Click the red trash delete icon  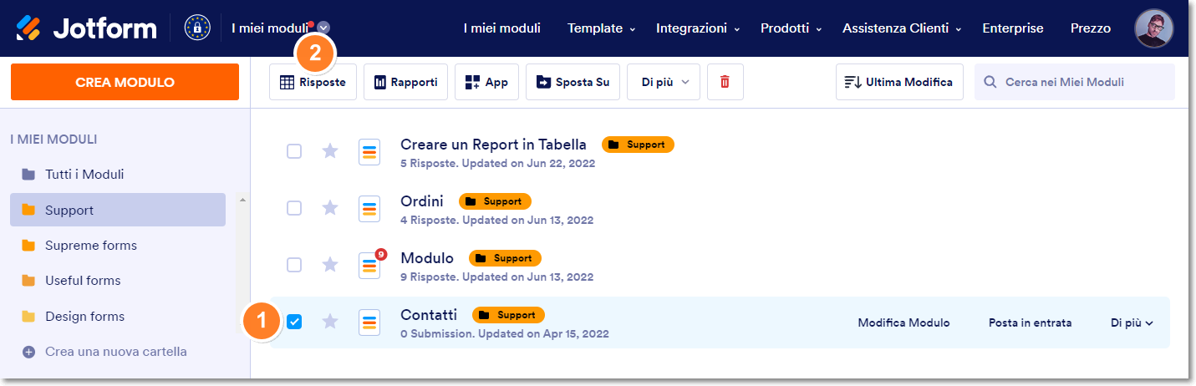coord(725,82)
